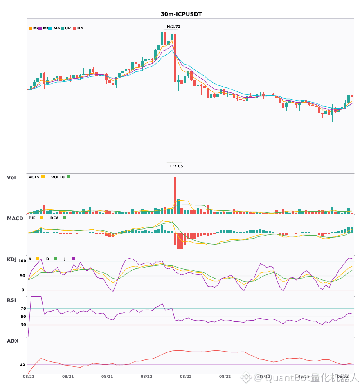Click the 70 axis value in RSI panel
The image size is (362, 388).
pyautogui.click(x=23, y=308)
